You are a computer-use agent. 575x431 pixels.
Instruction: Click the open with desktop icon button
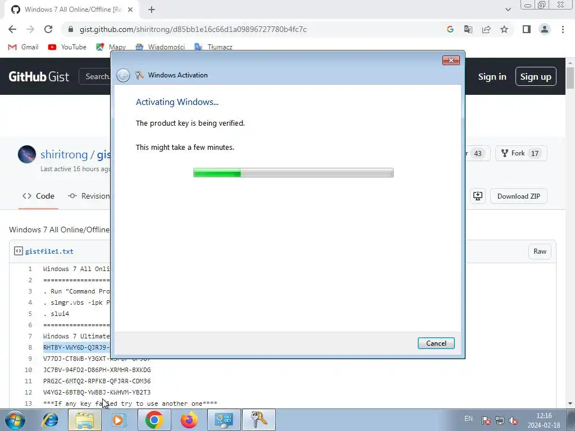pos(477,196)
